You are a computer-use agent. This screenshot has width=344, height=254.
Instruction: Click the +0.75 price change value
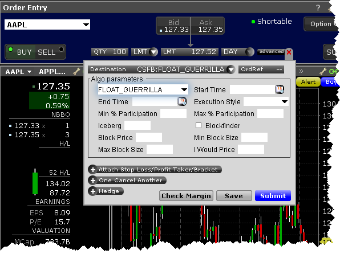click(x=59, y=97)
